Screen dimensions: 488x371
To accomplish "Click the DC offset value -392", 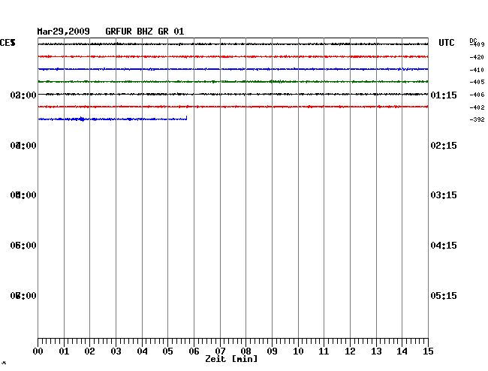I will click(x=477, y=119).
